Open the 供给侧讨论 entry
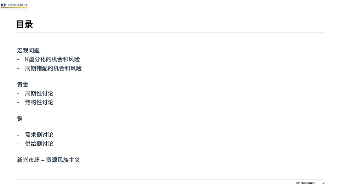This screenshot has height=191, width=340. [x=39, y=144]
